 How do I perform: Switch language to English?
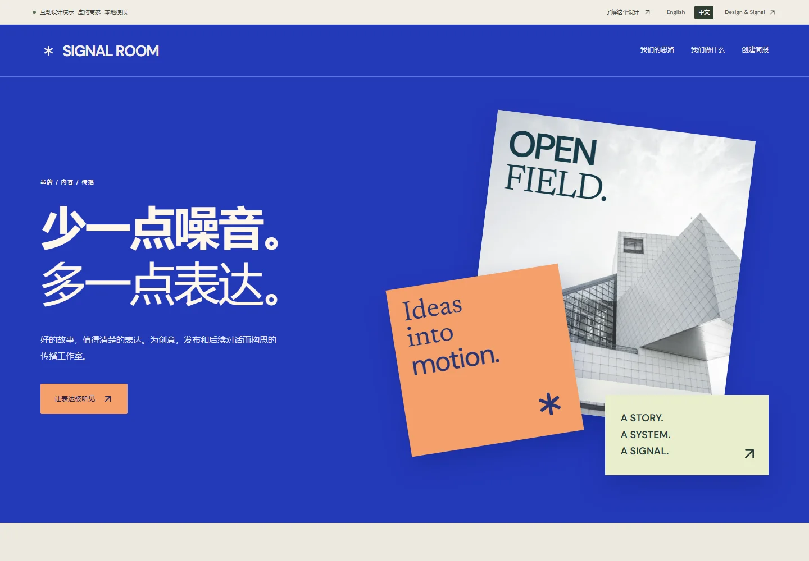point(675,12)
